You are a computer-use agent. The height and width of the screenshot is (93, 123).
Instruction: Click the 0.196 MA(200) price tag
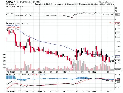tap(117, 23)
